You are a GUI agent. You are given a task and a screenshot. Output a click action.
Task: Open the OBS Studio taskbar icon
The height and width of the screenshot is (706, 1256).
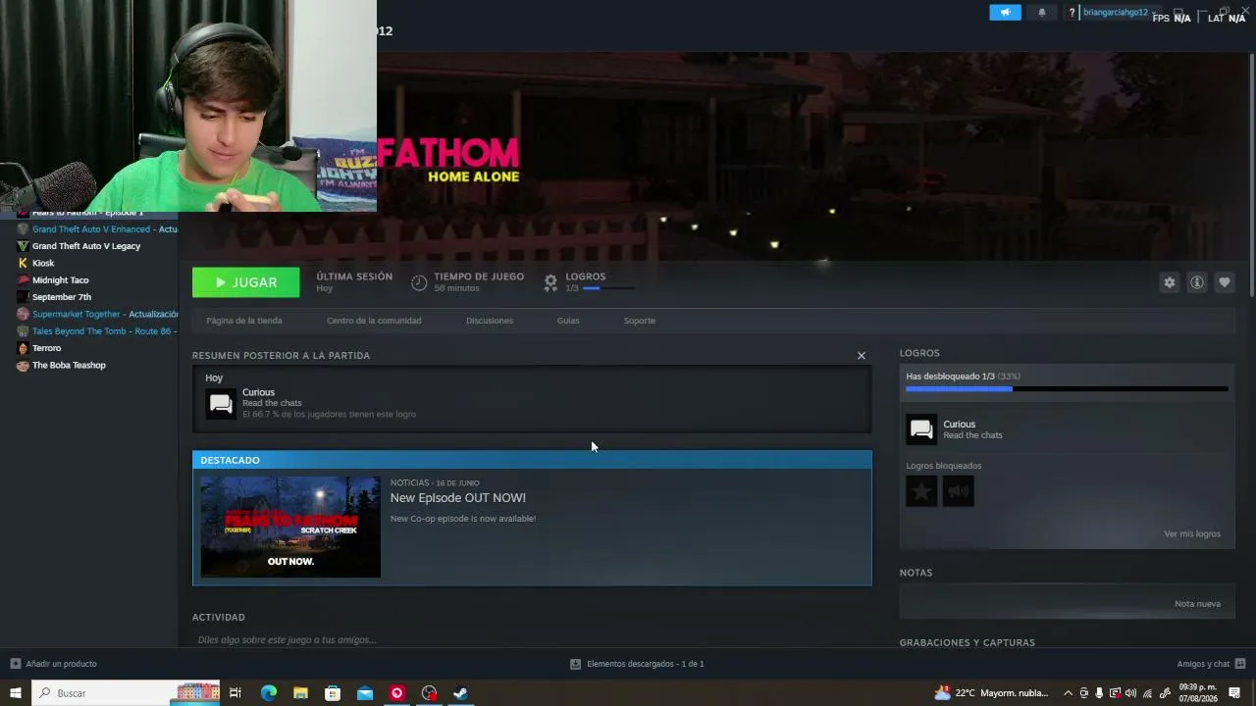click(x=429, y=693)
